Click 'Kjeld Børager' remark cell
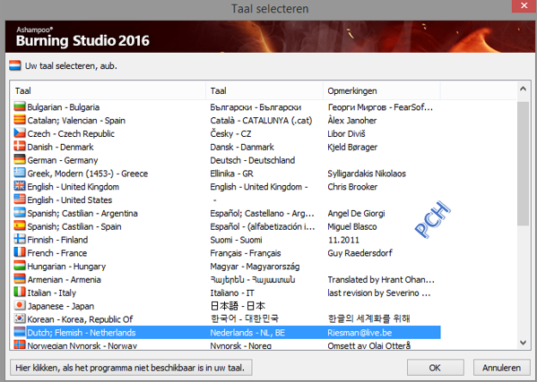Image resolution: width=537 pixels, height=382 pixels. [x=352, y=148]
